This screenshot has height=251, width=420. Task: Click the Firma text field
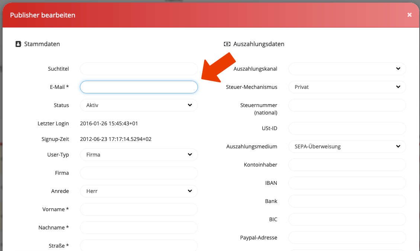tap(139, 173)
